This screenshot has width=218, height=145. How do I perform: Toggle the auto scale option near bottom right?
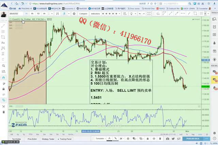200,134
